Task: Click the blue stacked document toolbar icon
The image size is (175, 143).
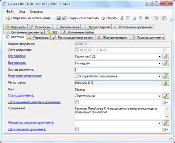Action: point(140,18)
